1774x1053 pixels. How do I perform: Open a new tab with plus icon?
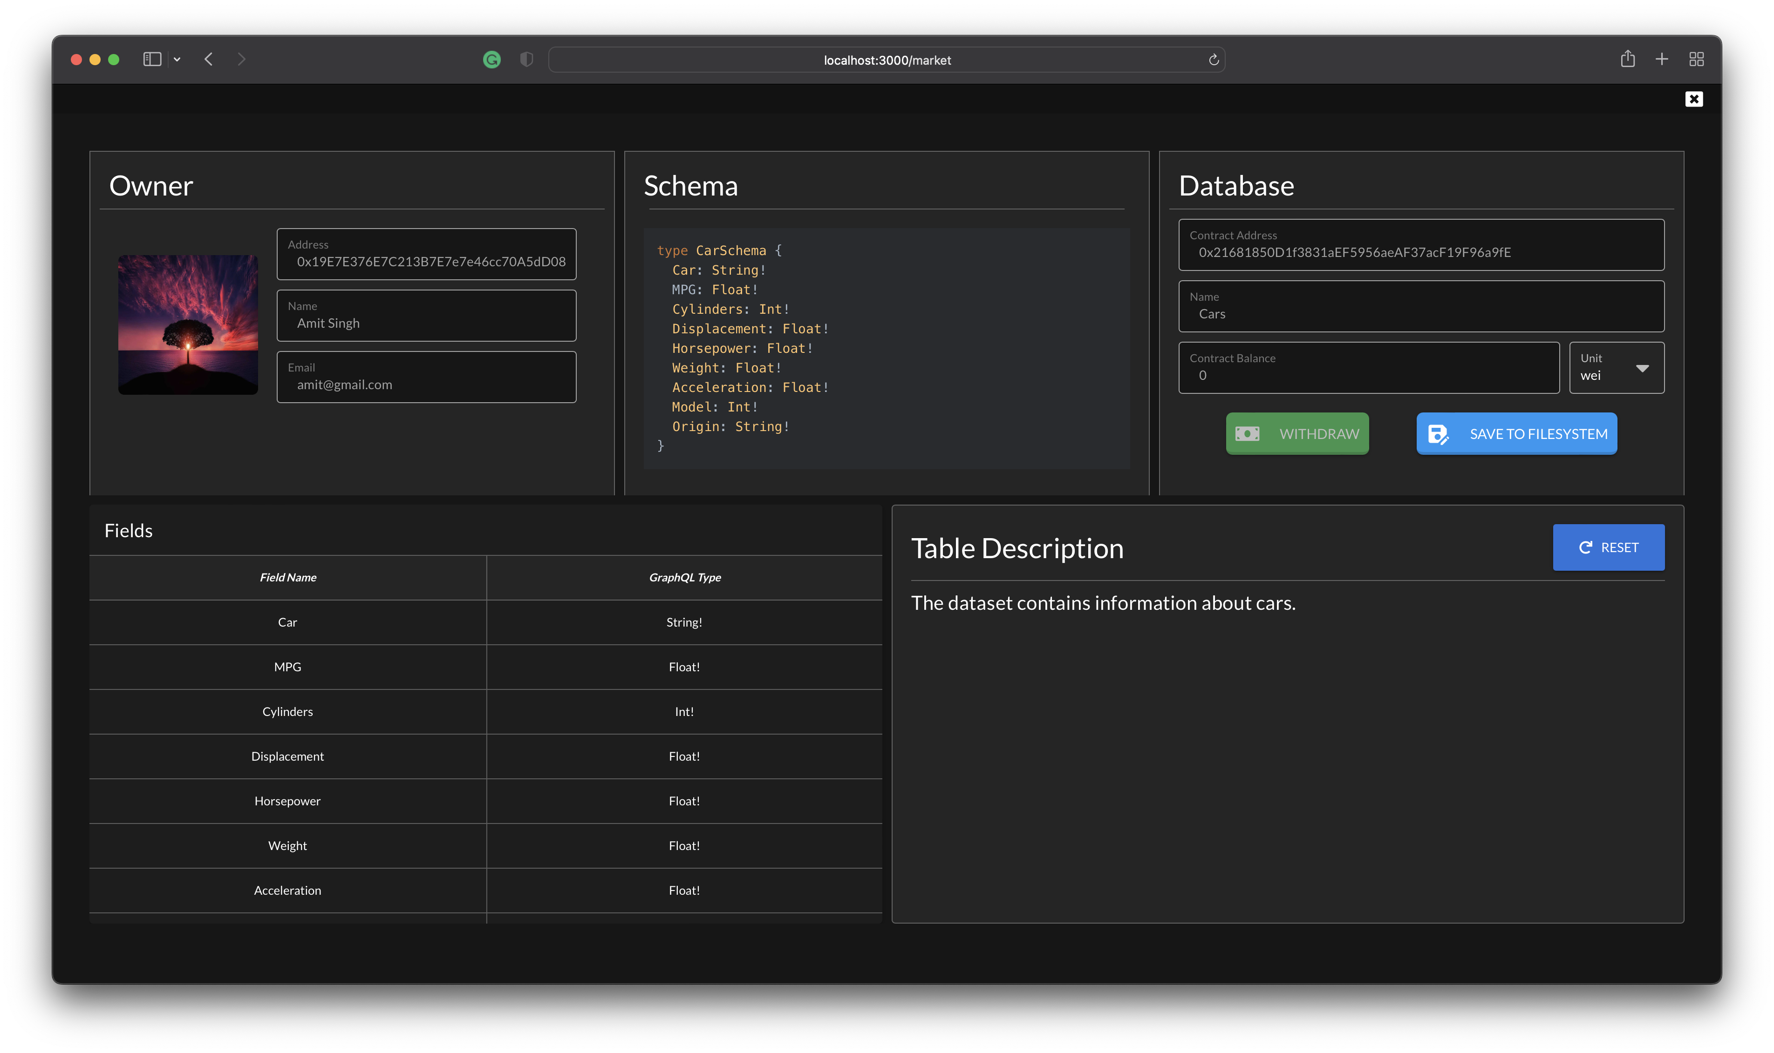click(x=1661, y=60)
